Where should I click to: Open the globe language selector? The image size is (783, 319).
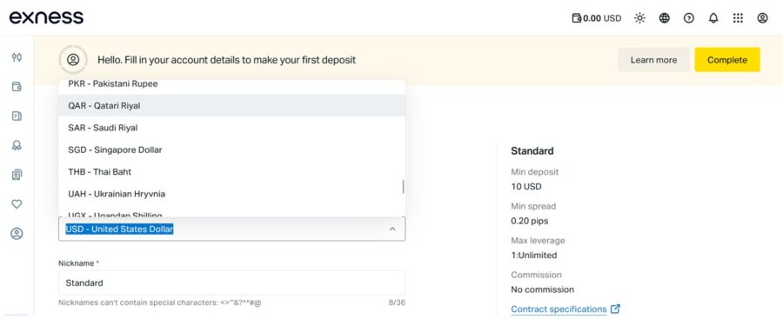[664, 18]
